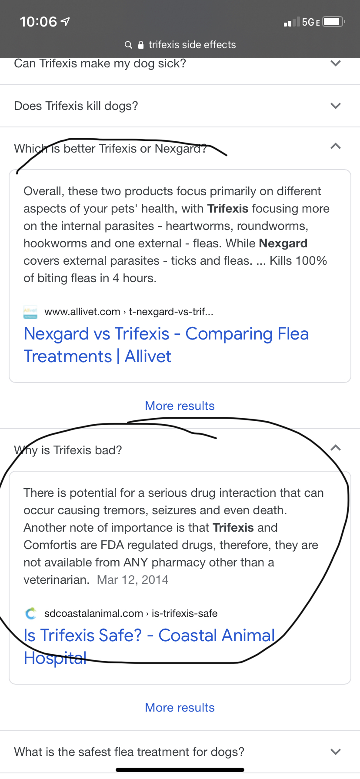Tap the location arrow next to the time
This screenshot has height=779, width=360.
pos(66,21)
